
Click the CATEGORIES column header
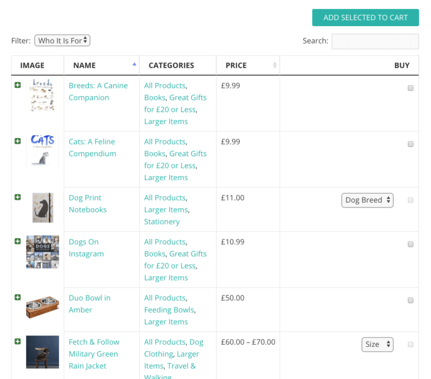pyautogui.click(x=172, y=65)
